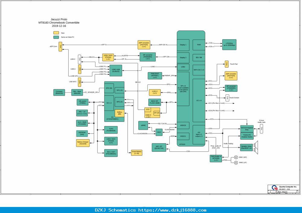Select the BIOS SPI FLASH 16MB block

tap(155, 102)
